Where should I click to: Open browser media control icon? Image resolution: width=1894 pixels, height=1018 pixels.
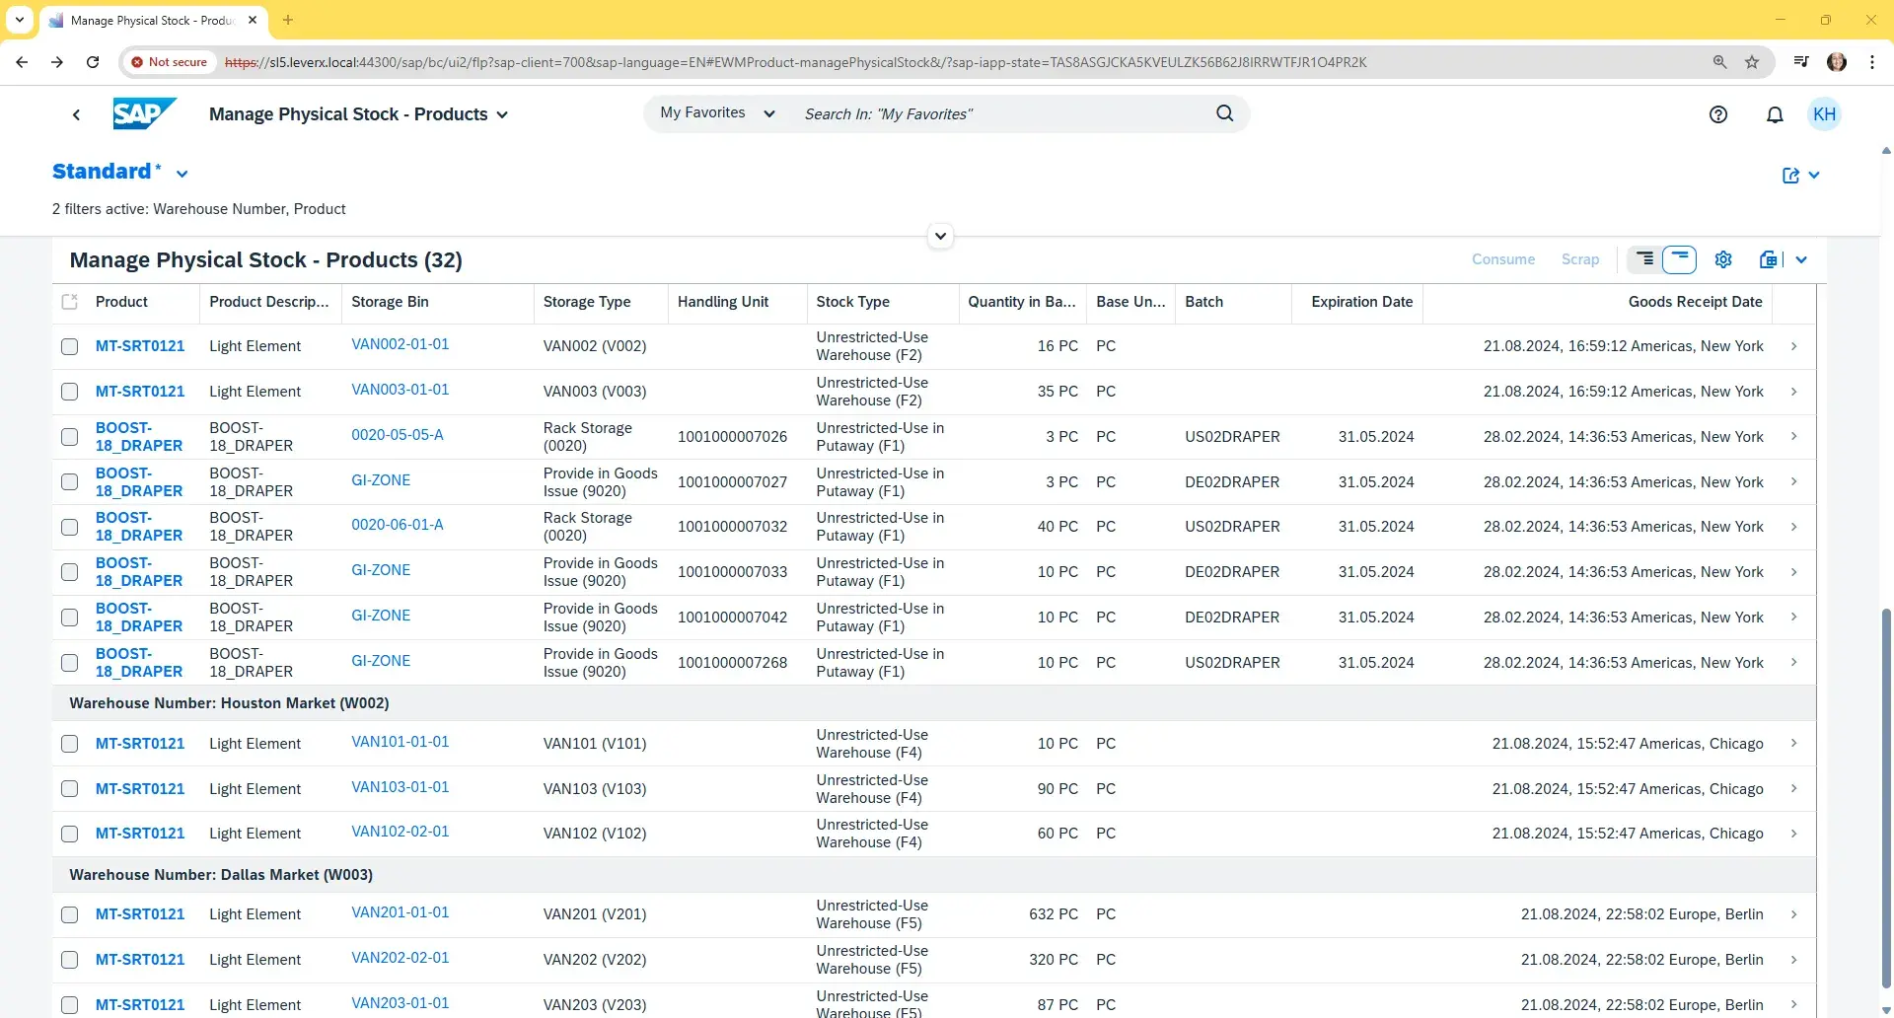[x=1801, y=62]
